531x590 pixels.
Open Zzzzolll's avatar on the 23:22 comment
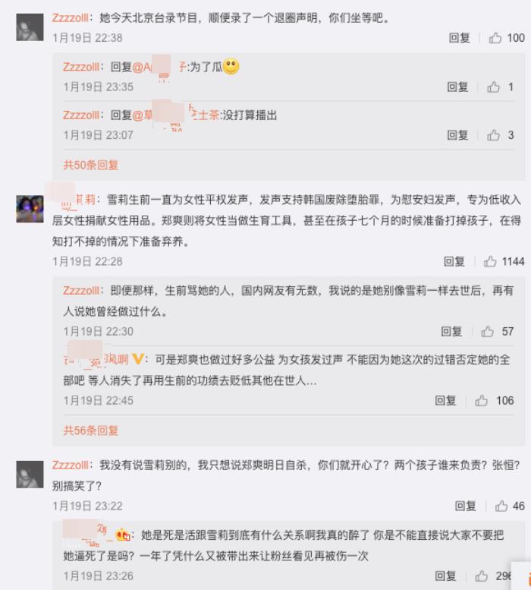(30, 474)
